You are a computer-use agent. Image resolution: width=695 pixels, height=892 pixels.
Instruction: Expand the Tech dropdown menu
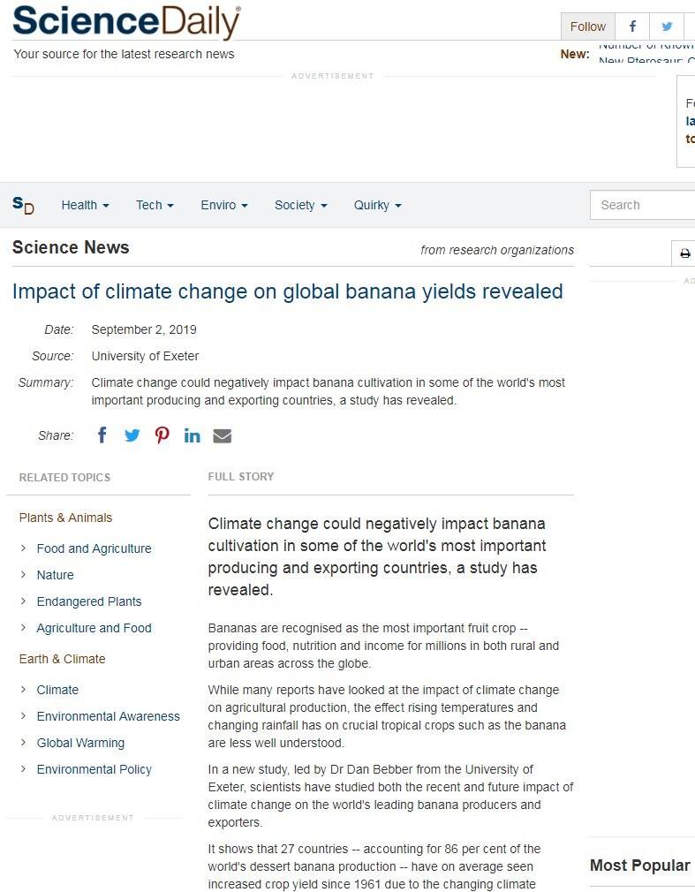(x=155, y=205)
